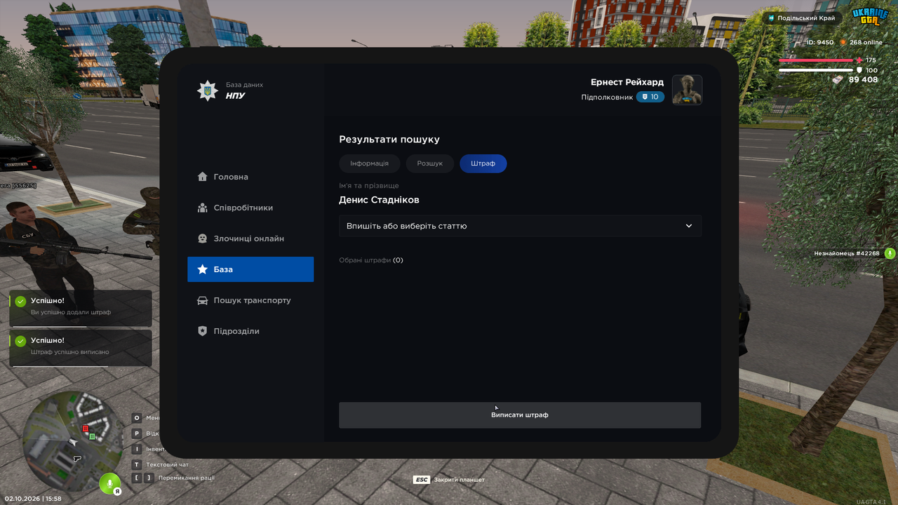Click the rank badge showing 10
The image size is (898, 505).
coord(650,97)
